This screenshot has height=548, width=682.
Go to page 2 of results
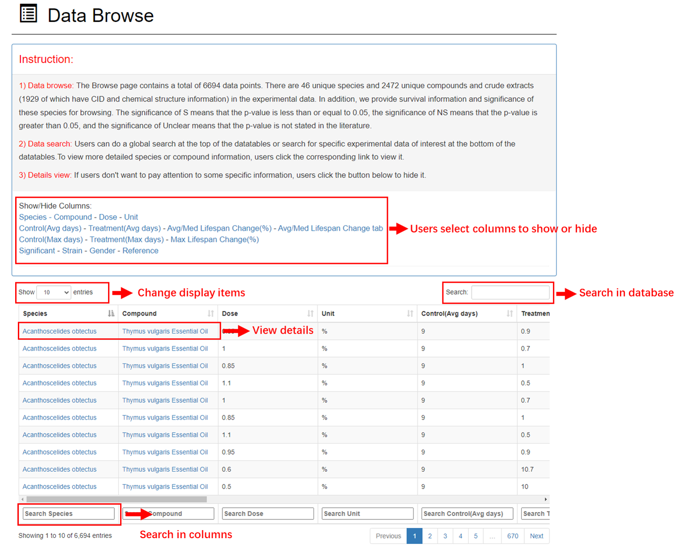click(x=430, y=536)
